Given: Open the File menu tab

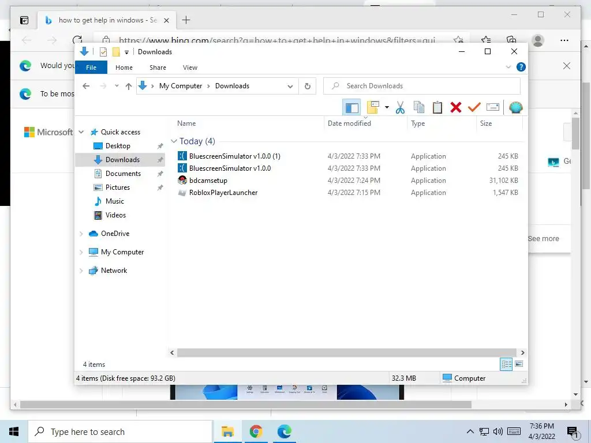Looking at the screenshot, I should [x=91, y=67].
